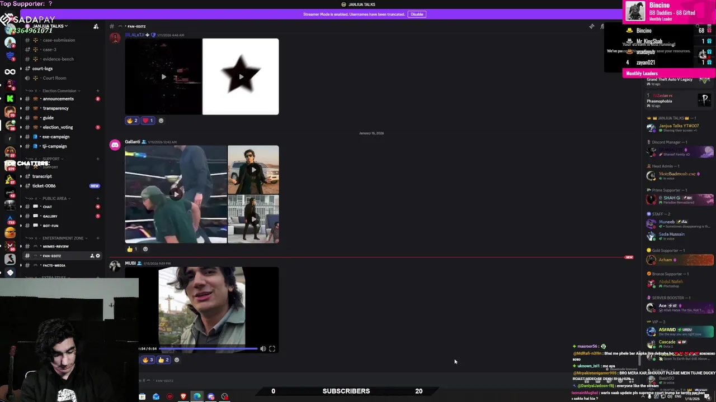This screenshot has height=402, width=716.
Task: Open the FACTS-MEDIA channel
Action: (x=62, y=265)
